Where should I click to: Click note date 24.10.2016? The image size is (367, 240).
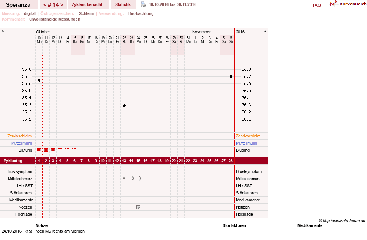[12, 231]
